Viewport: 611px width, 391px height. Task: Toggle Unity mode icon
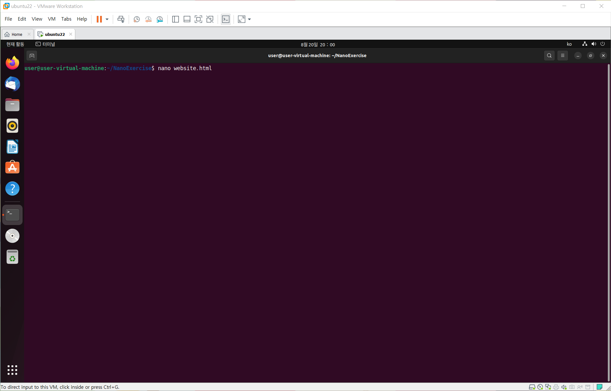pyautogui.click(x=210, y=19)
